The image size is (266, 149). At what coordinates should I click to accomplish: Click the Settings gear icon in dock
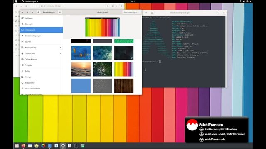click(63, 146)
